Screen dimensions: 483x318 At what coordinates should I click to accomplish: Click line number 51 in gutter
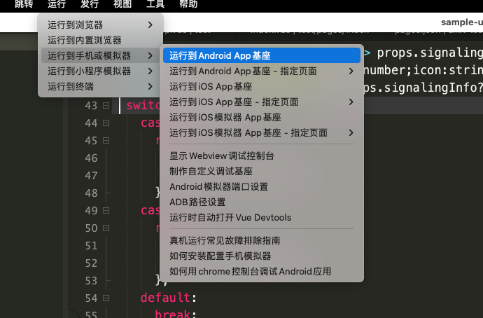(x=91, y=246)
